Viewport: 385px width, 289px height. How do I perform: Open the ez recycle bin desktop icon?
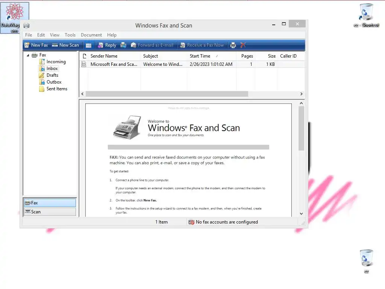(366, 261)
